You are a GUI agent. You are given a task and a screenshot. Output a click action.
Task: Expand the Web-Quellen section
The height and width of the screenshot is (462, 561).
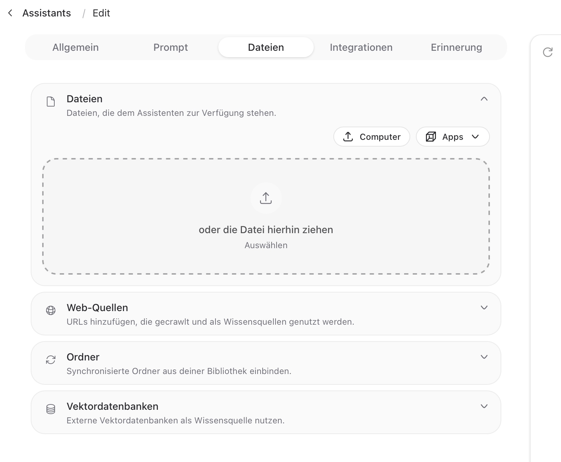(x=484, y=308)
